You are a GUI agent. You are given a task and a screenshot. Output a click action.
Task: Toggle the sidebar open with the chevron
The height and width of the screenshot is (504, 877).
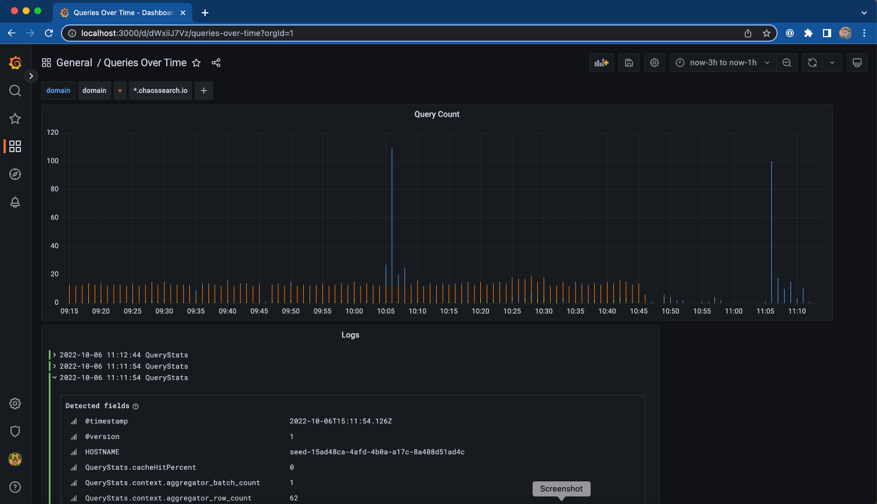click(x=31, y=75)
